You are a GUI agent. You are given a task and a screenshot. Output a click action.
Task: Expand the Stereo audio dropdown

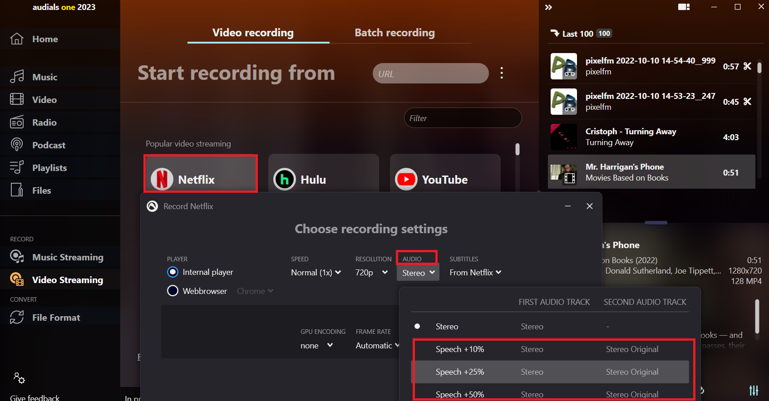[418, 273]
